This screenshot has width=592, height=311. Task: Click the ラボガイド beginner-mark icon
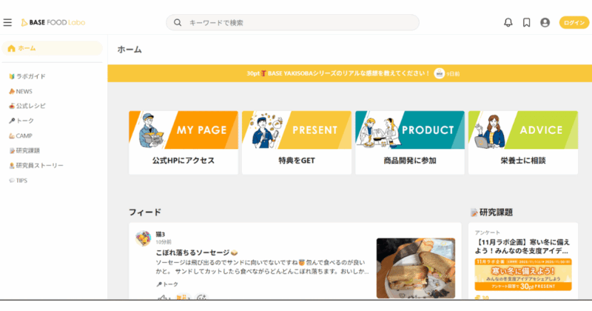[12, 76]
